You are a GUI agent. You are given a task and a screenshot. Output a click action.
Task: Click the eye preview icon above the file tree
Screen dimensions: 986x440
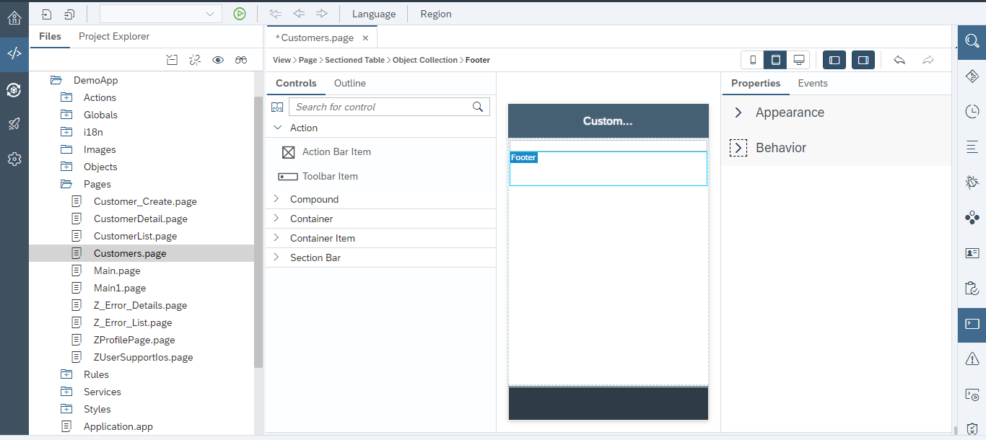[x=218, y=60]
